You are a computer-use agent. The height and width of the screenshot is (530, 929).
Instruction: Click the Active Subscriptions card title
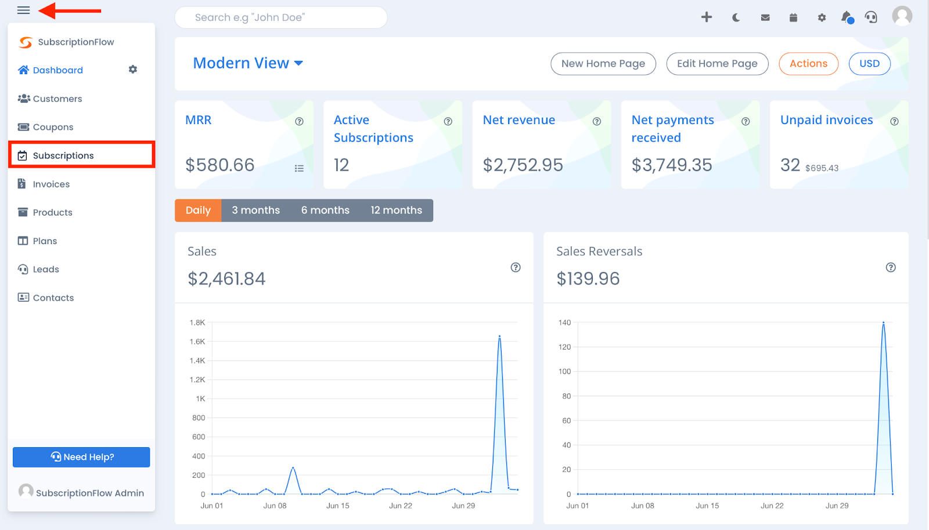tap(373, 129)
